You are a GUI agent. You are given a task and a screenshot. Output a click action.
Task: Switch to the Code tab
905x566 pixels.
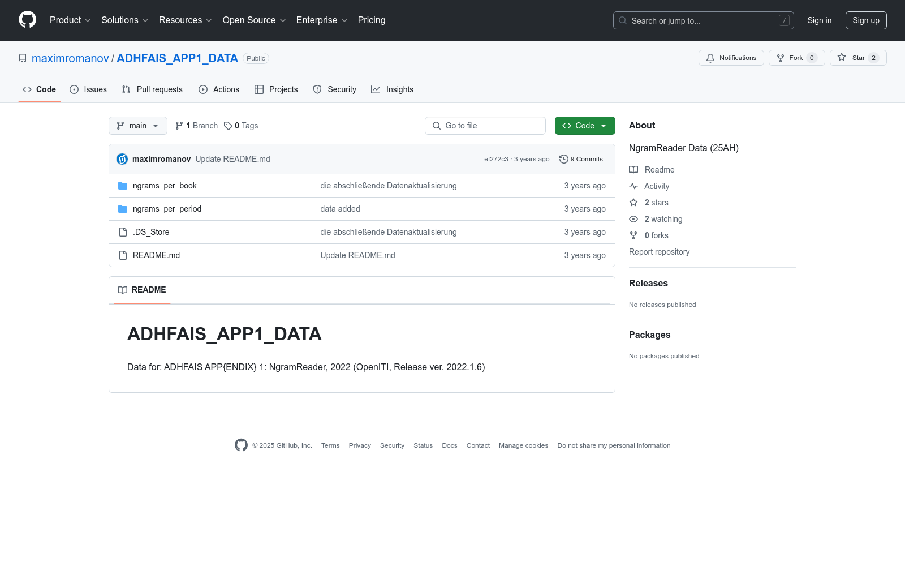click(x=40, y=89)
